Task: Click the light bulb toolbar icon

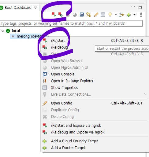Action: point(110,15)
